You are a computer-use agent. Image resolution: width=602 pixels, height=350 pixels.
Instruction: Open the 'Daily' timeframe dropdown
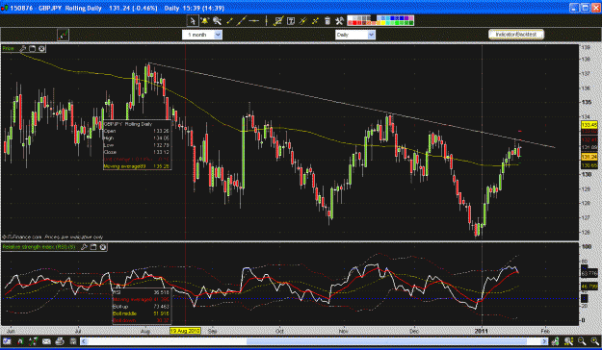355,35
